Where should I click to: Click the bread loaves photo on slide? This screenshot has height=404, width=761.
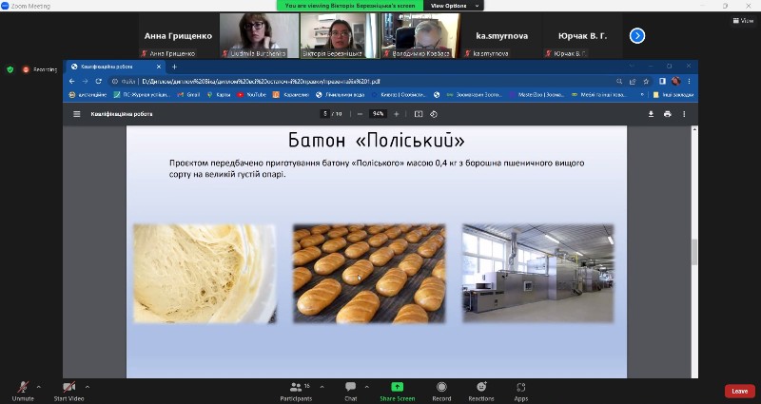click(369, 273)
